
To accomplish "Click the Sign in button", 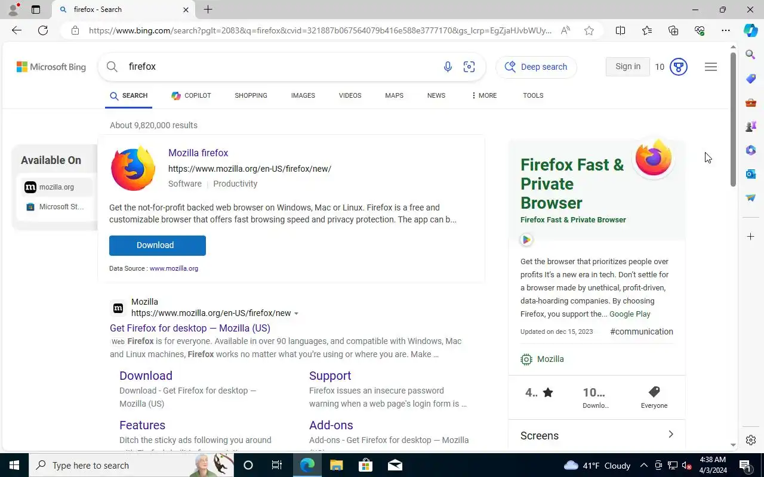I will pos(628,67).
